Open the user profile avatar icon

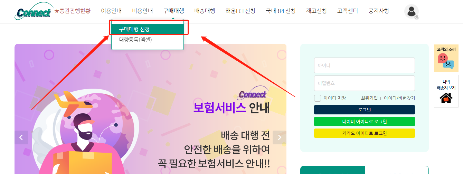coord(412,11)
